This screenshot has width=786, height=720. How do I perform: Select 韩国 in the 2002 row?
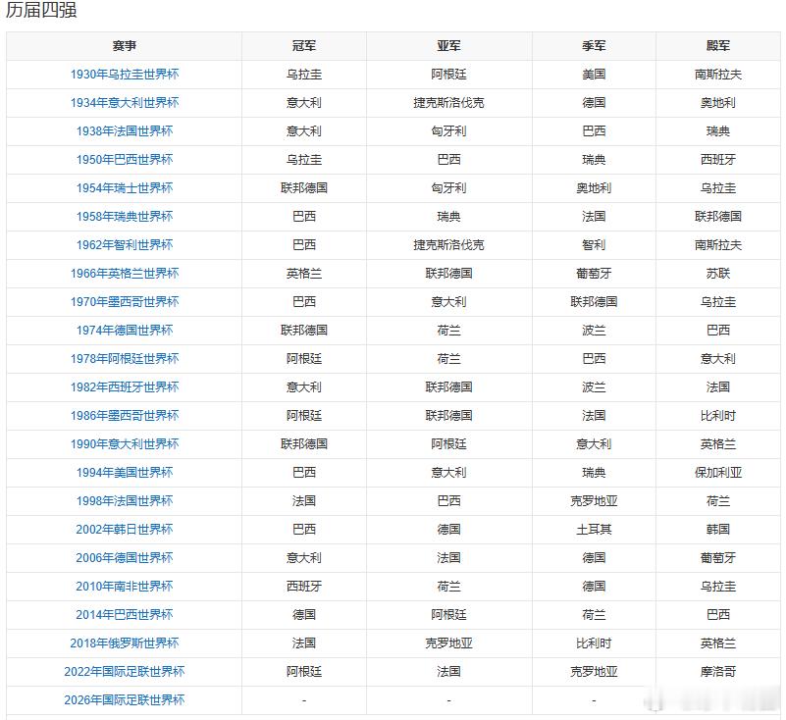pyautogui.click(x=718, y=530)
